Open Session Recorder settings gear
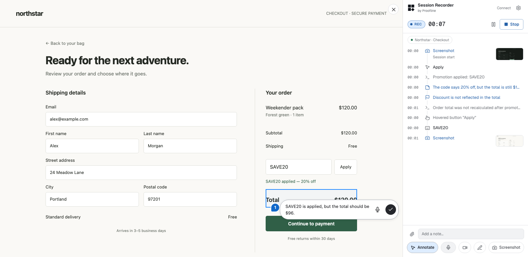528x257 pixels. (518, 8)
